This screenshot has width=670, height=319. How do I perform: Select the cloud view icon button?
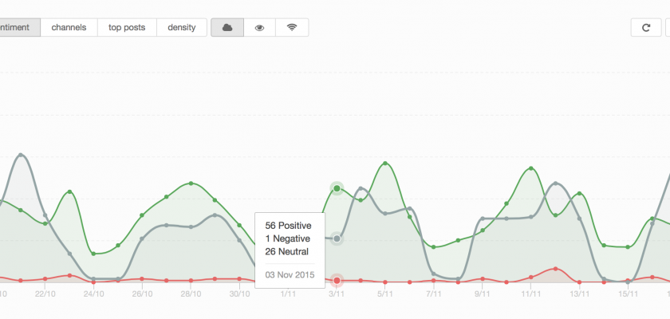click(227, 27)
